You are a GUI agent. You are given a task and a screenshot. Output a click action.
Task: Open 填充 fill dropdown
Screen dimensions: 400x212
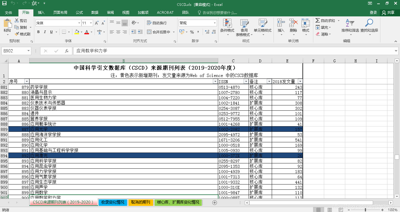pyautogui.click(x=323, y=27)
